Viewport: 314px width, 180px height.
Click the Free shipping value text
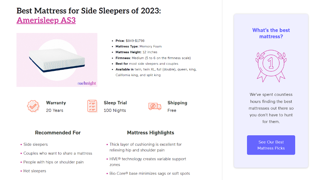(172, 110)
